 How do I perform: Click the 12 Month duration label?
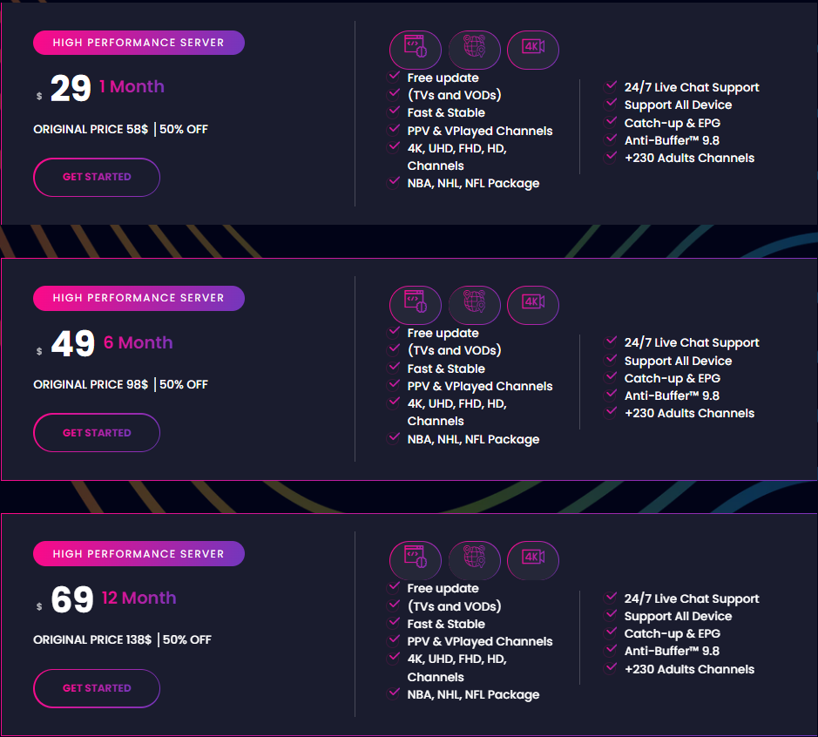(139, 598)
